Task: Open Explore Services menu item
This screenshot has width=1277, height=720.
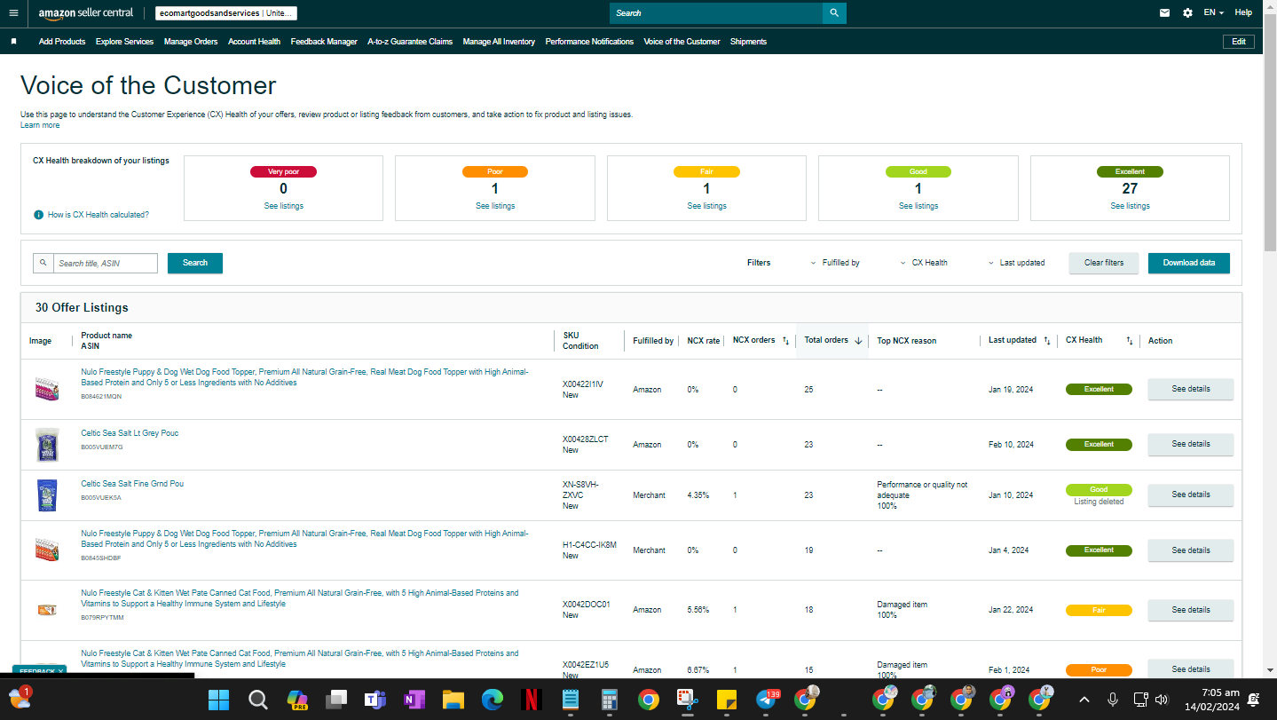Action: click(x=124, y=42)
